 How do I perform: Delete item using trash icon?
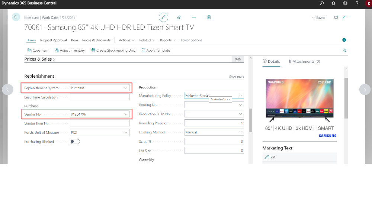209,17
